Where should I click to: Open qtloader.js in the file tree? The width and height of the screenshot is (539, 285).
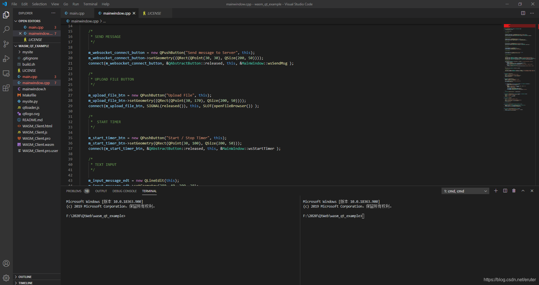click(37, 108)
